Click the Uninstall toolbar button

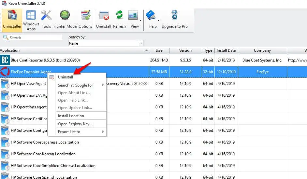click(x=104, y=19)
